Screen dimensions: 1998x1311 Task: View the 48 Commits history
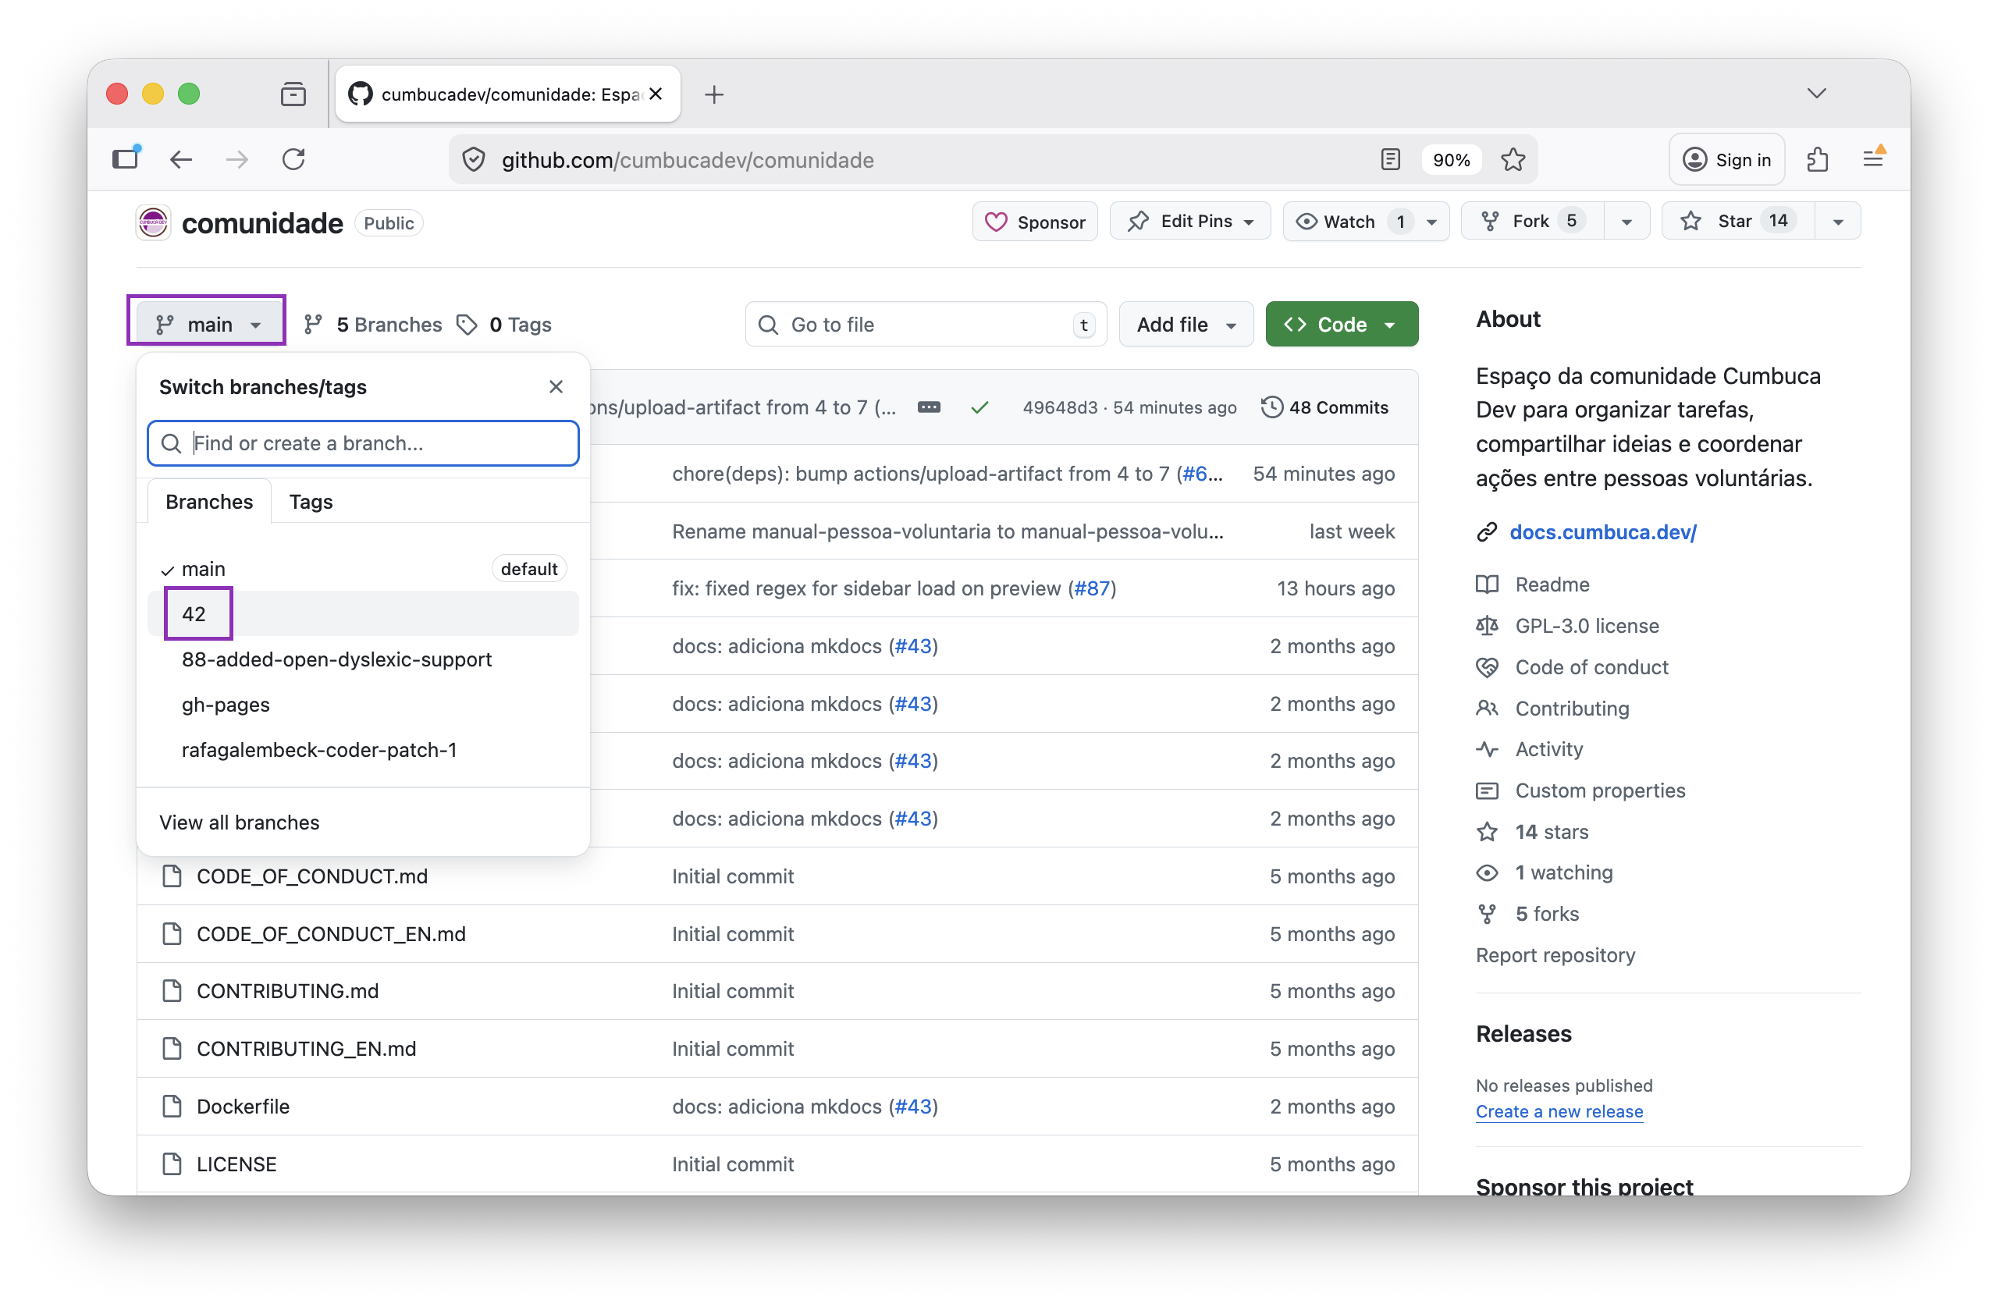click(1324, 408)
